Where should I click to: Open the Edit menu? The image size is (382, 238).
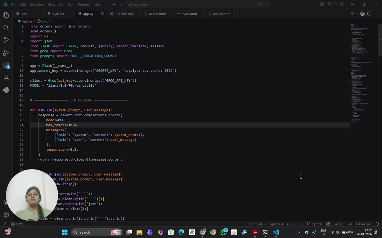(23, 4)
